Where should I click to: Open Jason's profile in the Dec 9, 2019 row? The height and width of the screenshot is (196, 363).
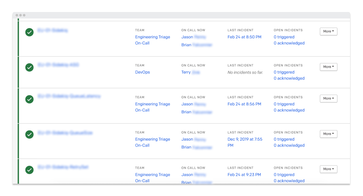[x=193, y=139]
